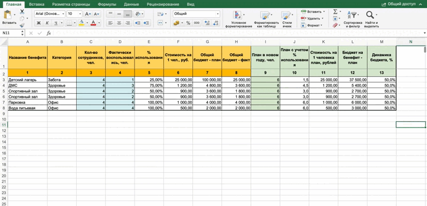Switch to the Вставка tab
Screen dimensions: 427x206
(37, 5)
